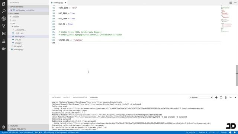Split the editor to the right

click(x=231, y=3)
